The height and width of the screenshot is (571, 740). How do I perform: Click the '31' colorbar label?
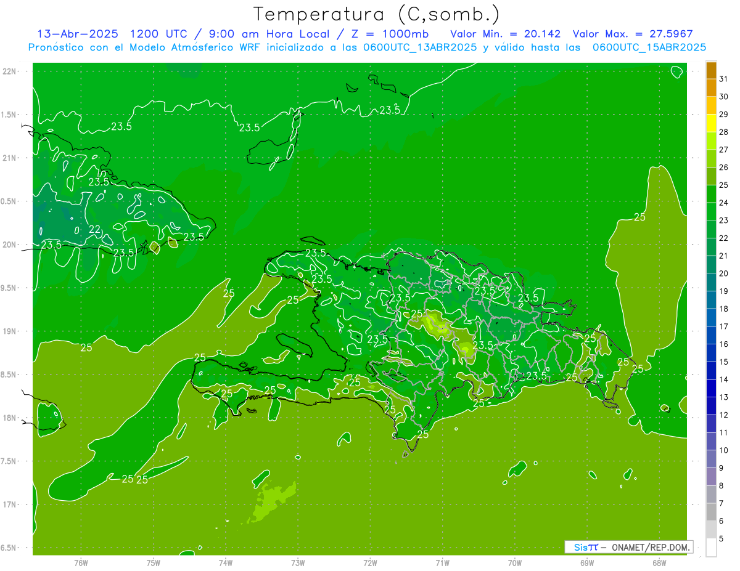pos(724,79)
